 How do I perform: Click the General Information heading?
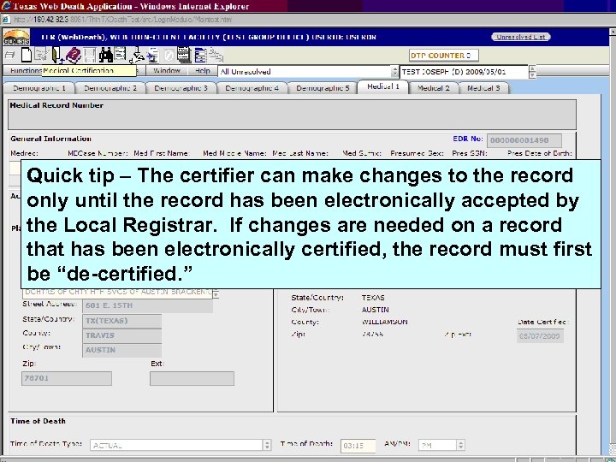pyautogui.click(x=51, y=139)
